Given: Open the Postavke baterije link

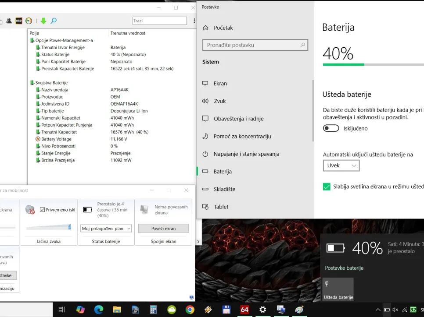Looking at the screenshot, I should point(344,268).
